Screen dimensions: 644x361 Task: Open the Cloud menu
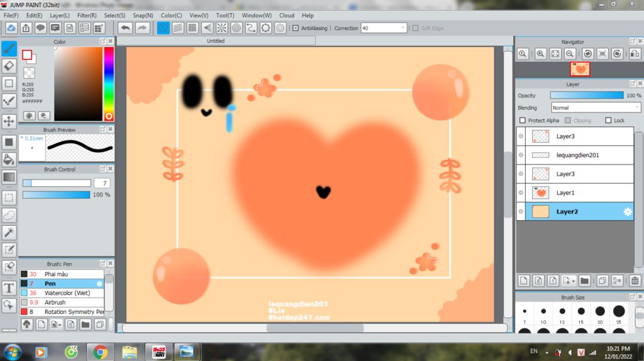click(x=287, y=15)
